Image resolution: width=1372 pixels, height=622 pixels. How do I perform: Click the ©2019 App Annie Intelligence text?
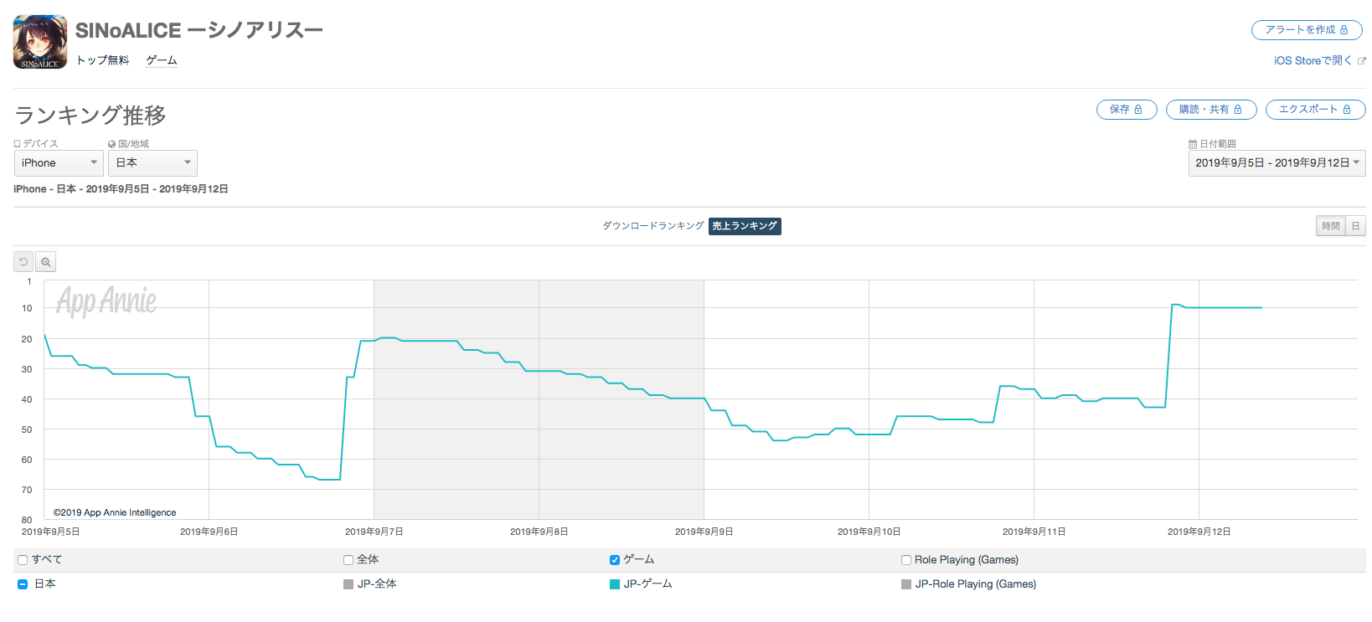pyautogui.click(x=115, y=512)
